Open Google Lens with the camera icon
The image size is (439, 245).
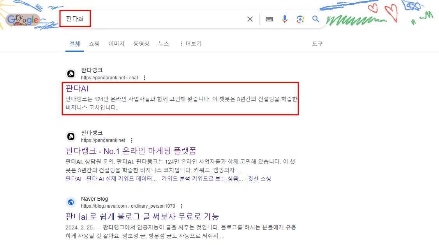coord(300,19)
